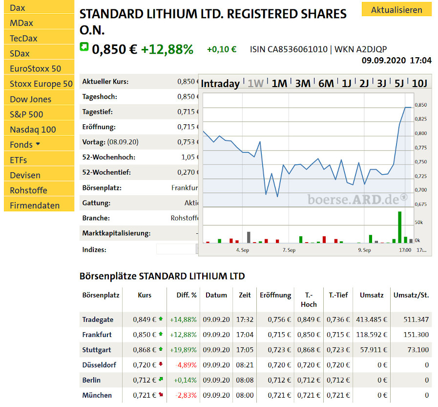Click the green price-up icon beside 0,850 €

(x=84, y=47)
